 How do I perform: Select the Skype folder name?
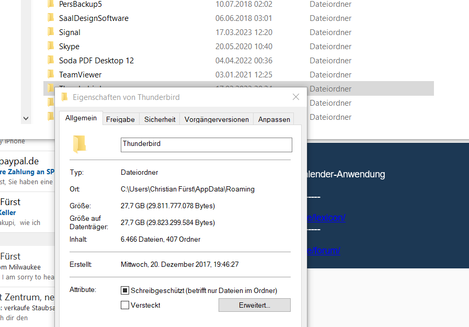coord(69,47)
